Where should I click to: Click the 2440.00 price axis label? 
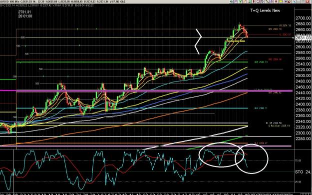pyautogui.click(x=303, y=92)
